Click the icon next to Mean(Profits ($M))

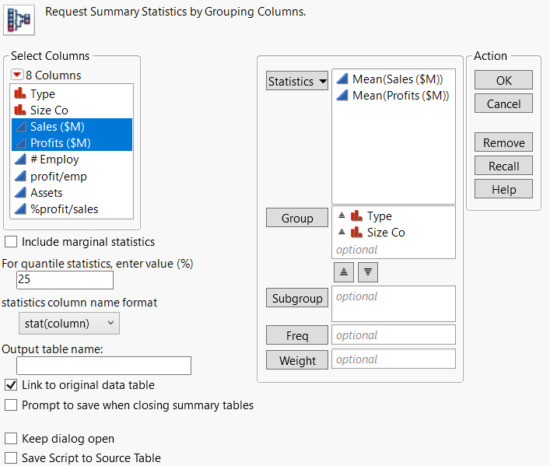coord(342,96)
